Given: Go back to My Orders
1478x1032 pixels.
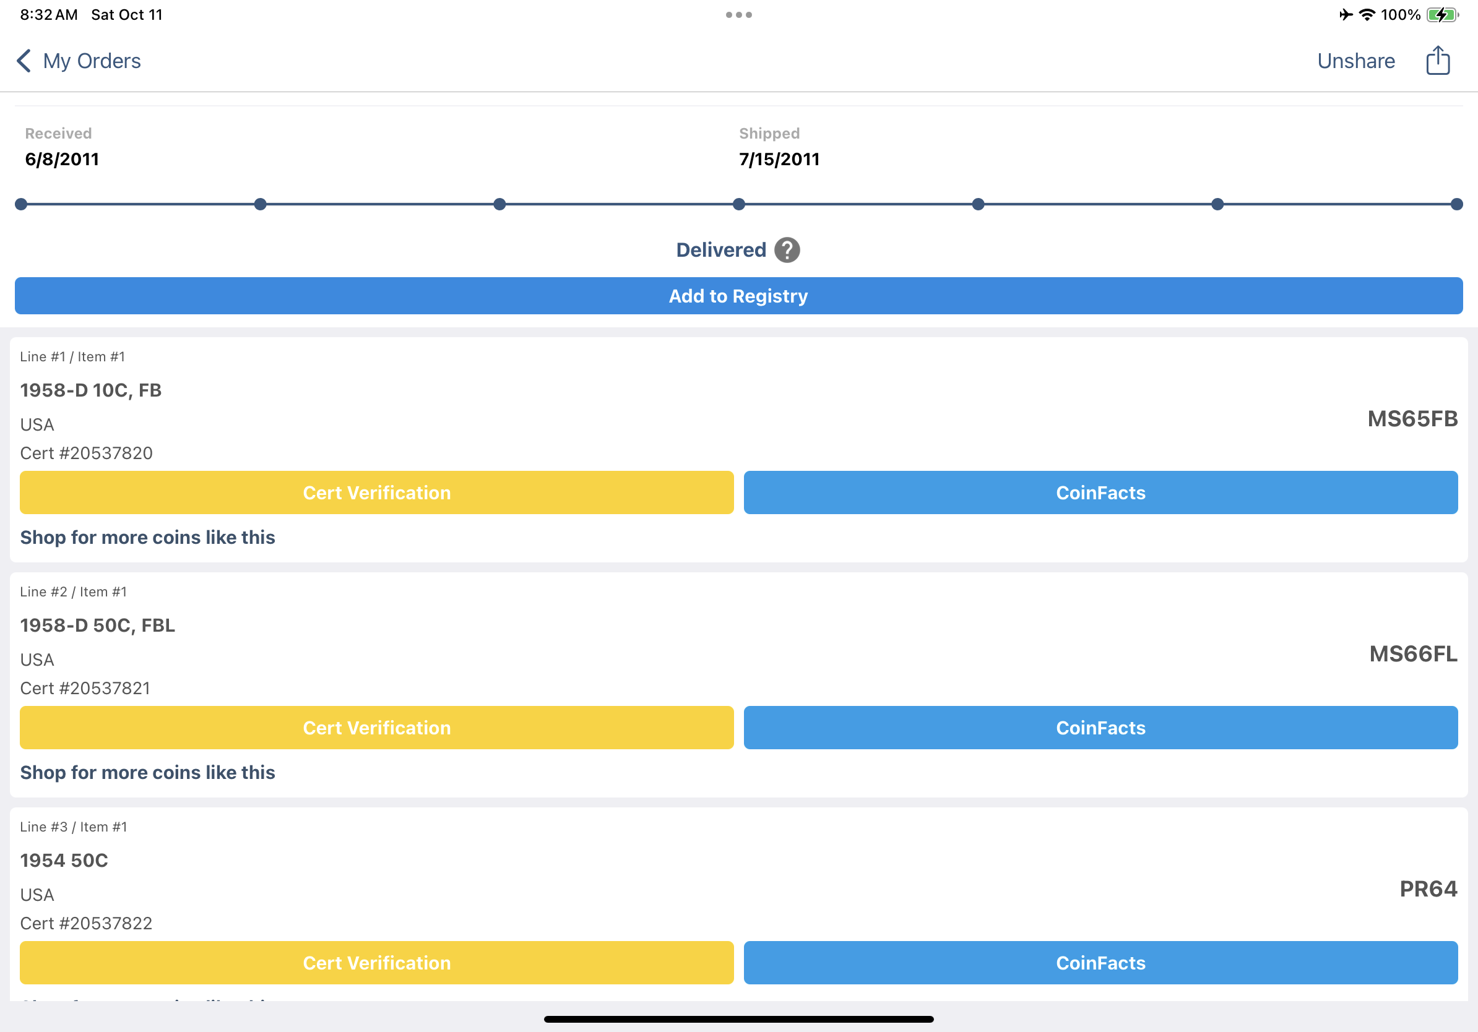Looking at the screenshot, I should 92,61.
